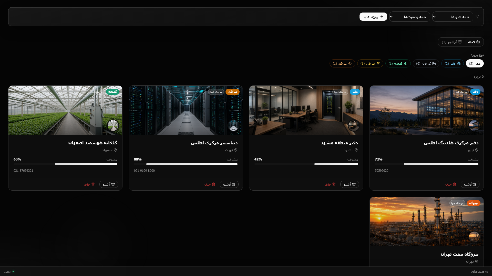Delete the دیتاسنتر مرکزی اطلس project

click(210, 184)
